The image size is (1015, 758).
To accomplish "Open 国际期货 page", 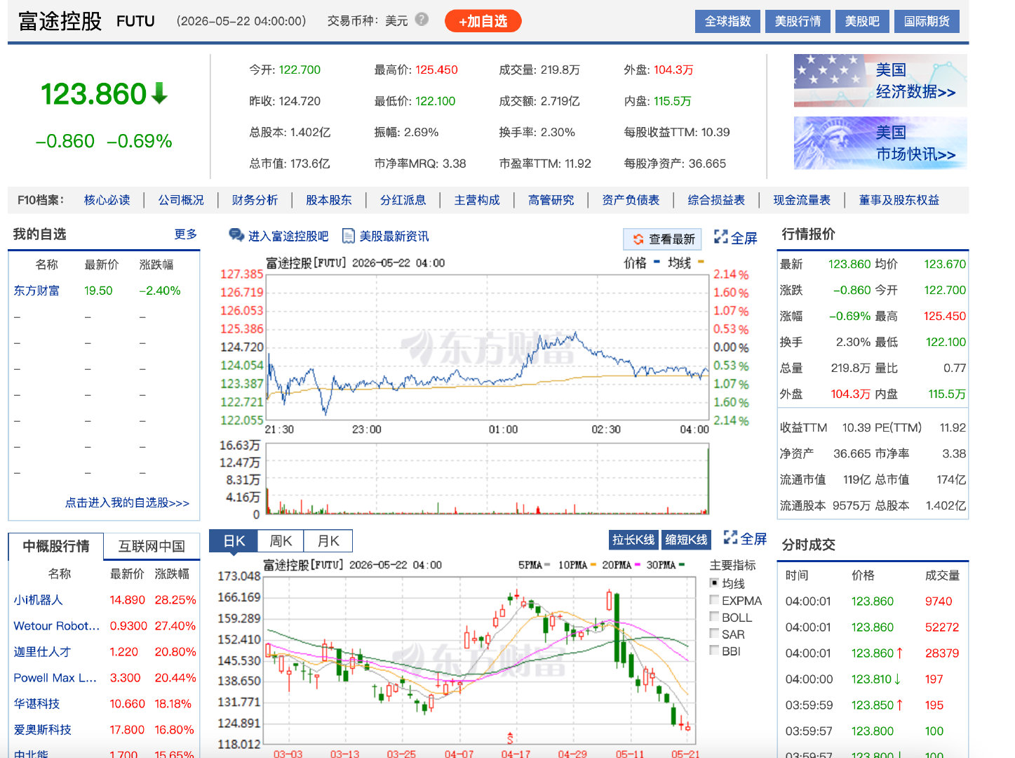I will (x=927, y=21).
